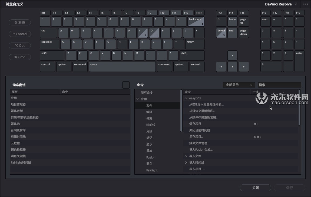Select the 导入项目+... command row
The width and height of the screenshot is (311, 197).
coord(240,169)
